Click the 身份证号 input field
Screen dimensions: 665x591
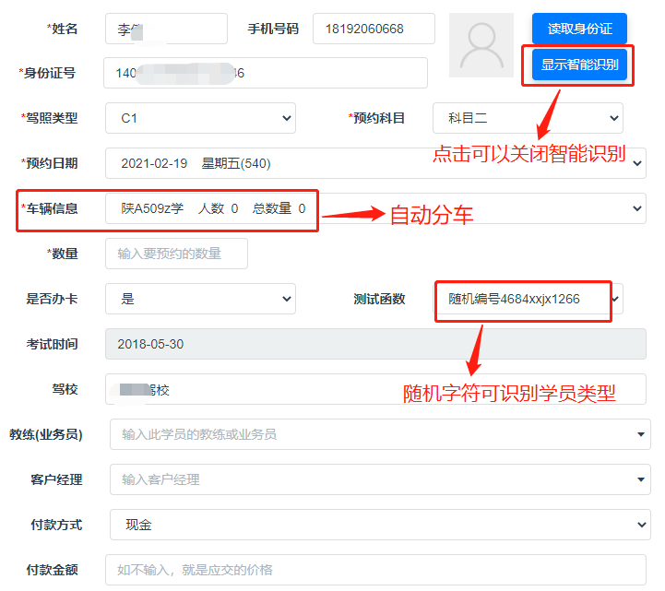click(x=266, y=73)
